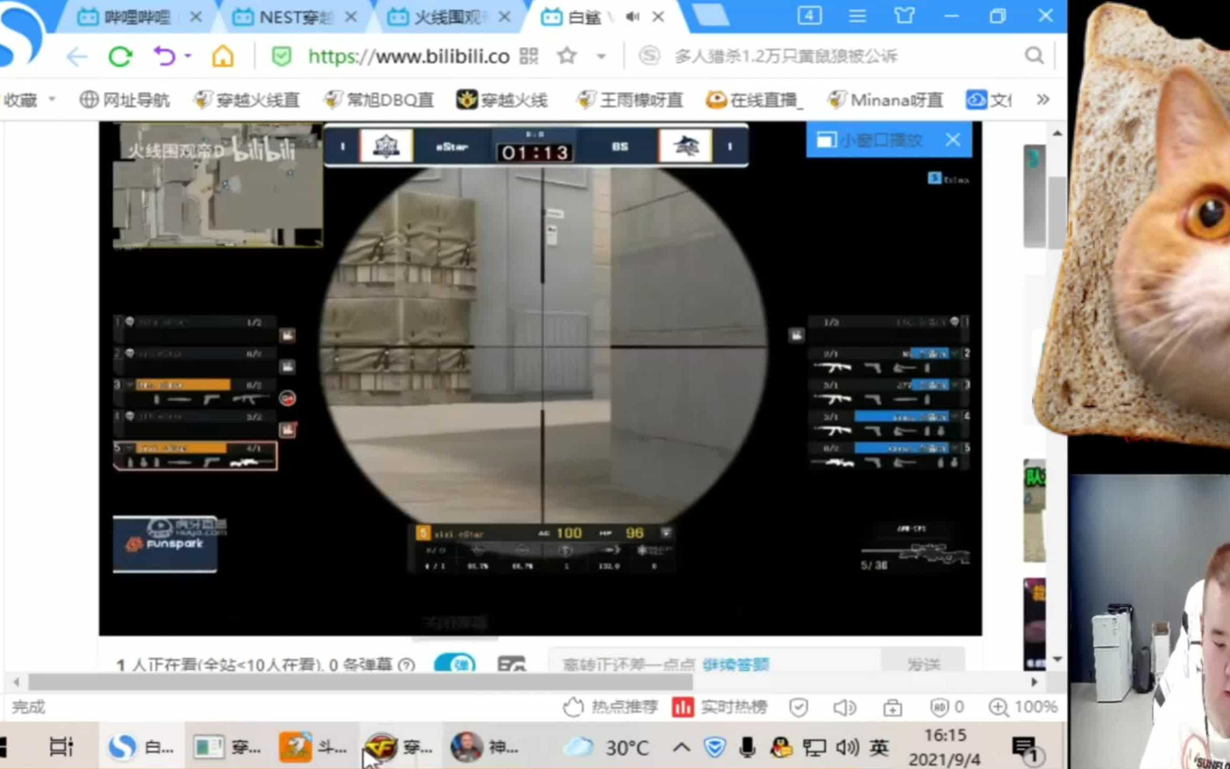The height and width of the screenshot is (769, 1230).
Task: Expand the bookmarks overflow chevron >>
Action: (x=1043, y=99)
